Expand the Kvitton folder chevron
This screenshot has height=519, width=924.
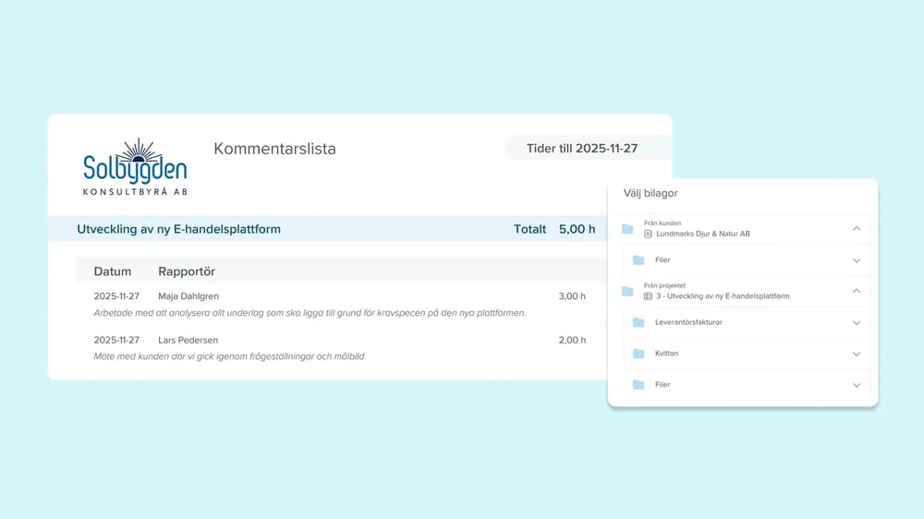click(857, 354)
